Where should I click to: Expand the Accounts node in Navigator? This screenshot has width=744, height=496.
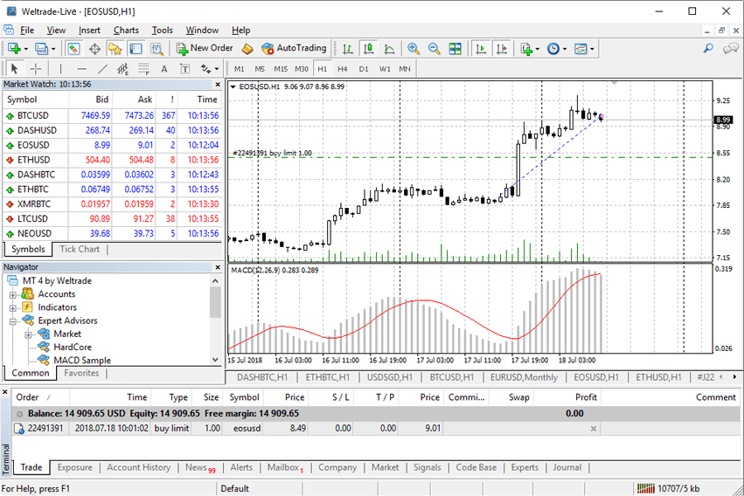[x=14, y=294]
